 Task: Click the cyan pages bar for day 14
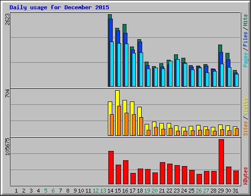coord(112,64)
